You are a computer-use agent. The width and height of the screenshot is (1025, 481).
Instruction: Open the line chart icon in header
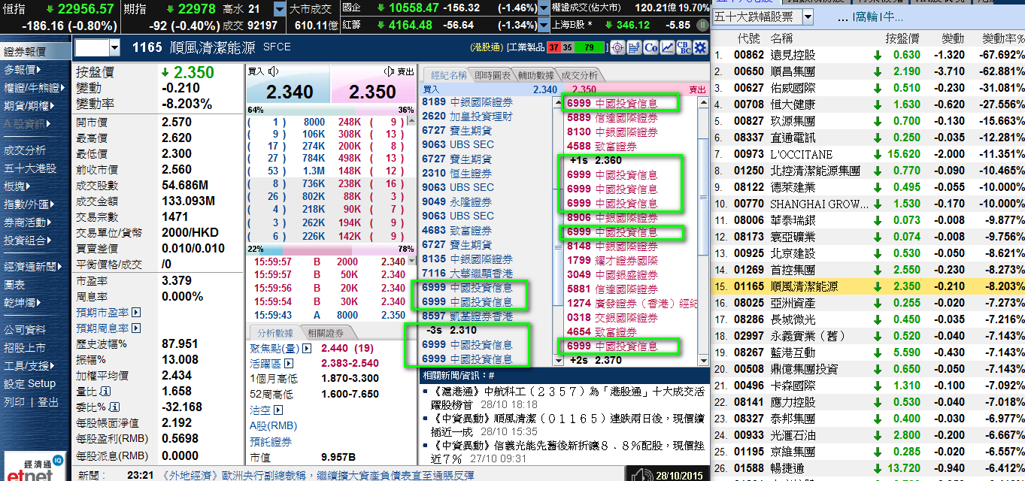pyautogui.click(x=667, y=48)
